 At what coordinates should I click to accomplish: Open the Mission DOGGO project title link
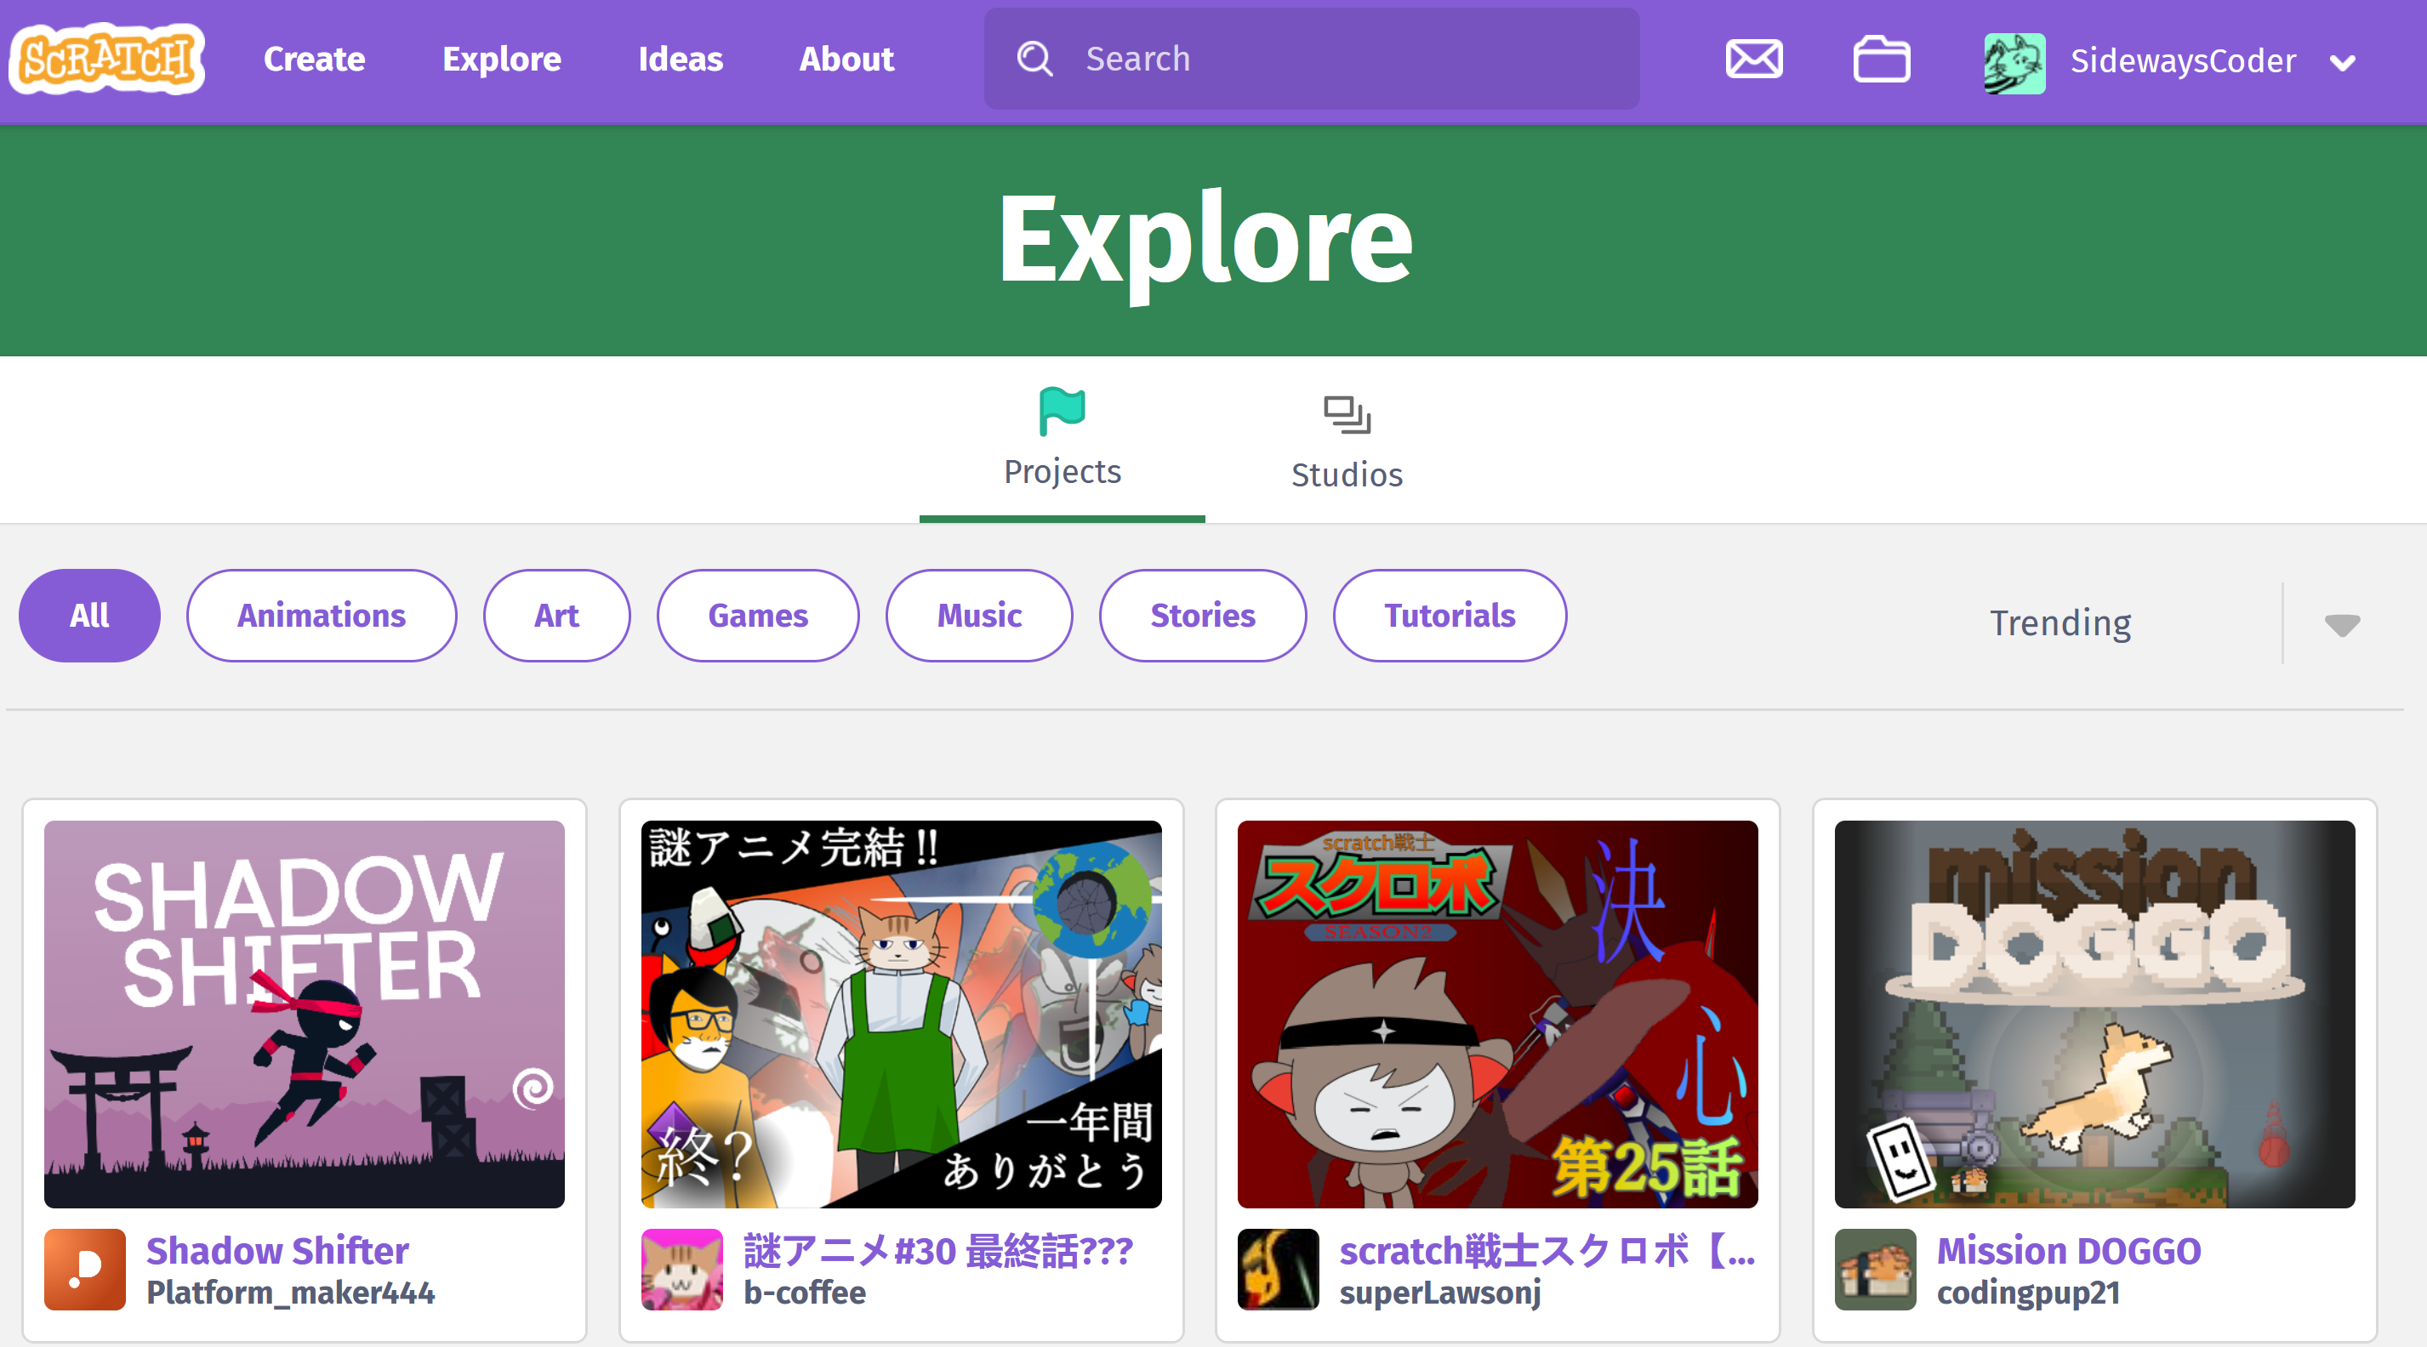2068,1250
